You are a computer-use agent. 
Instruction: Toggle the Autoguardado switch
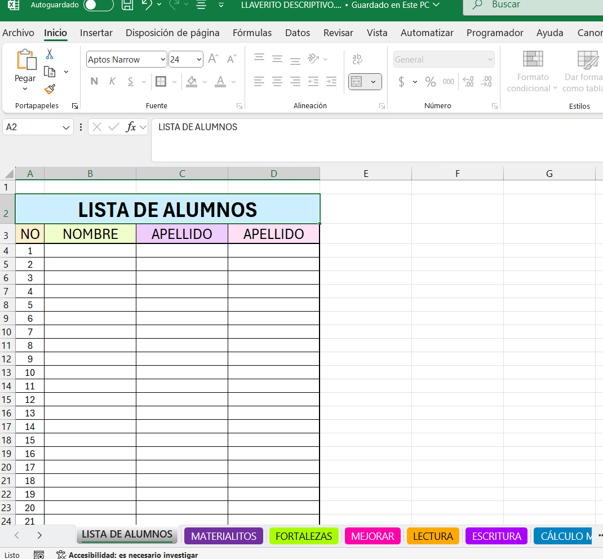tap(98, 5)
